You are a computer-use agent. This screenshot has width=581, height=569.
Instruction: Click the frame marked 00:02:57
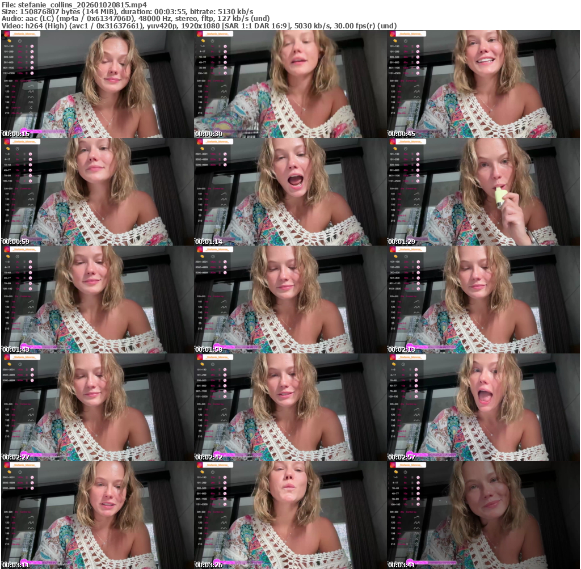pyautogui.click(x=483, y=407)
